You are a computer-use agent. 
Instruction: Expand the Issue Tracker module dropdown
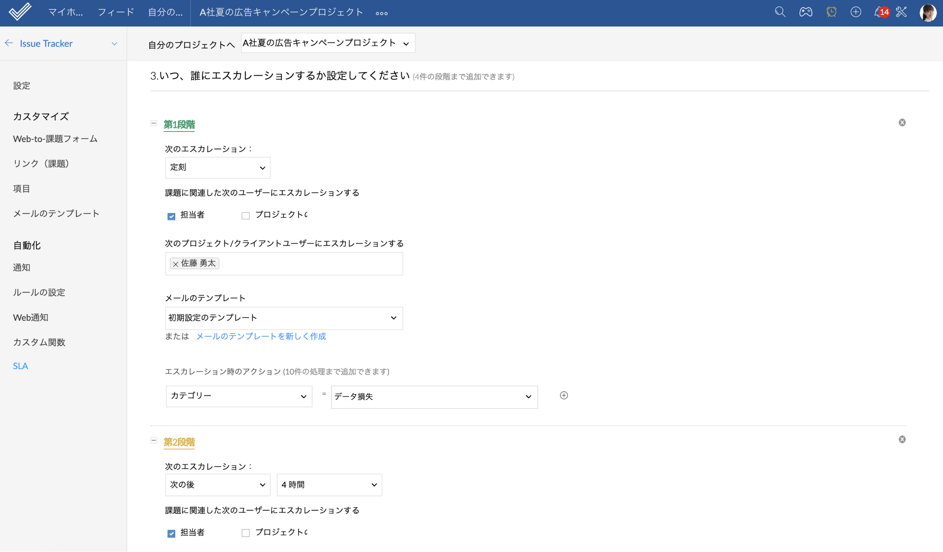click(x=115, y=43)
